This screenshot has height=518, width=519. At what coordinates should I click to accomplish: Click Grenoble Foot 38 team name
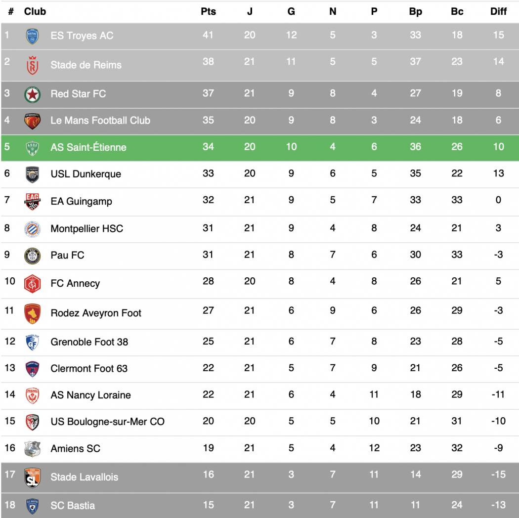click(x=89, y=342)
